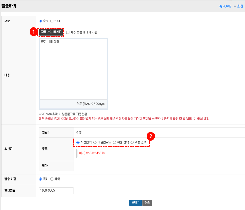Click the 단문 (SMS) byte counter bar
245x210 pixels.
(73, 104)
